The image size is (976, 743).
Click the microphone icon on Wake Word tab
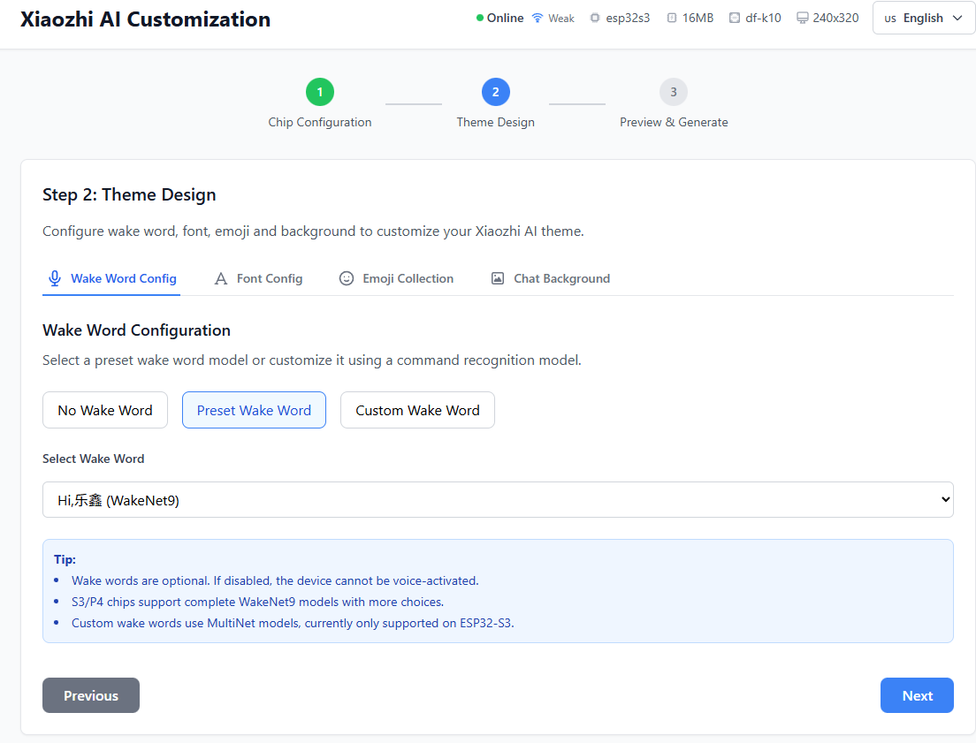click(x=55, y=278)
